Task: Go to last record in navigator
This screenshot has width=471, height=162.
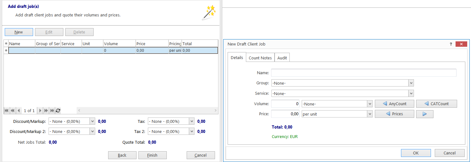Action: (52, 111)
